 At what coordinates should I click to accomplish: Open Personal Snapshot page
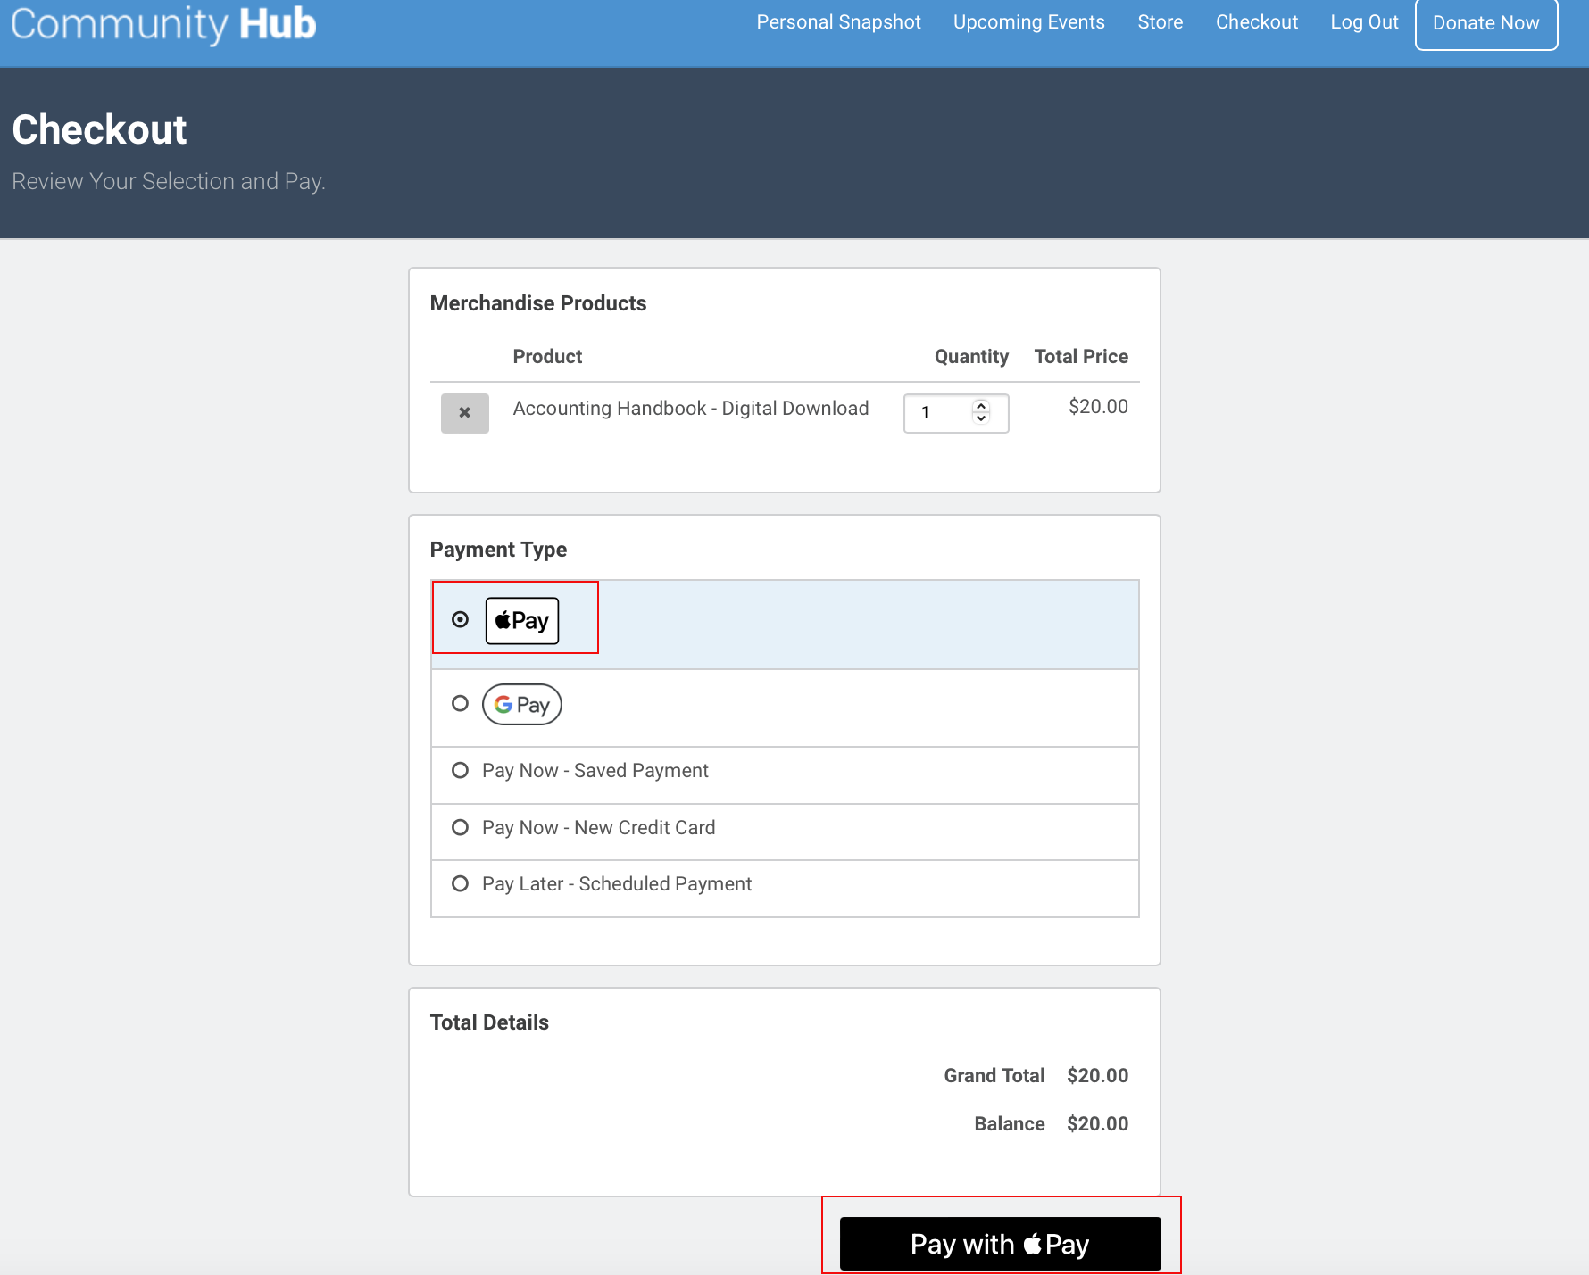click(x=838, y=22)
